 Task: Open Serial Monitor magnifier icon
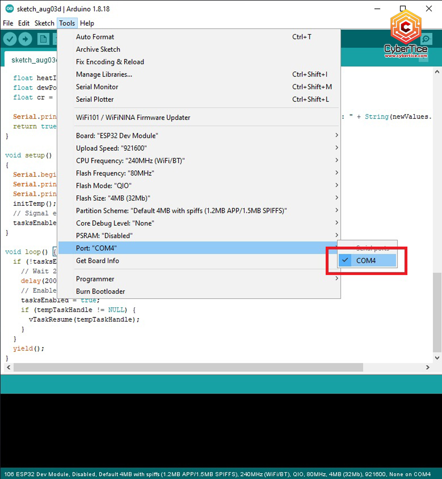[x=426, y=39]
